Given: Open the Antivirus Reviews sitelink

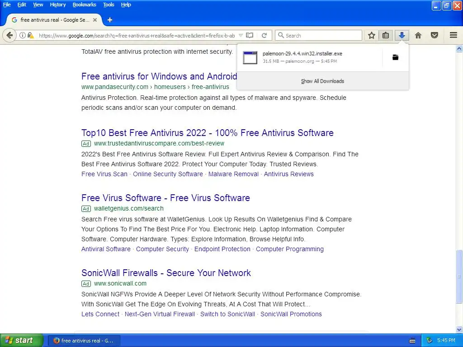Looking at the screenshot, I should point(289,174).
